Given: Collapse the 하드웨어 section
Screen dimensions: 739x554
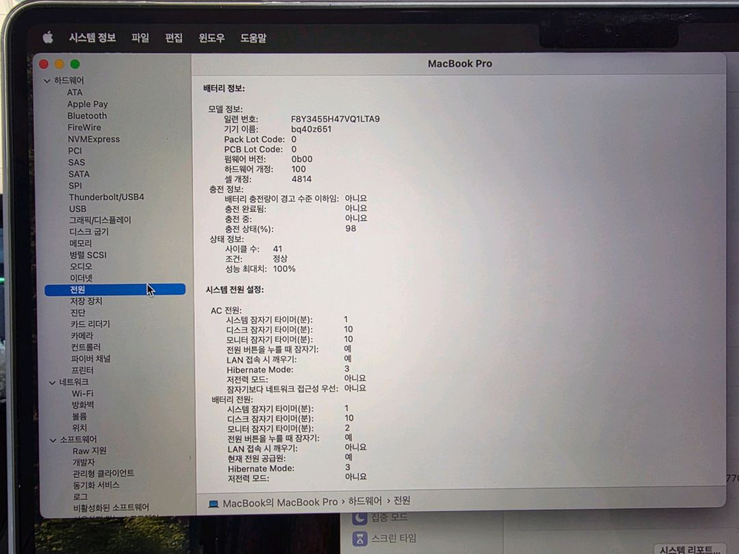Looking at the screenshot, I should (x=47, y=80).
